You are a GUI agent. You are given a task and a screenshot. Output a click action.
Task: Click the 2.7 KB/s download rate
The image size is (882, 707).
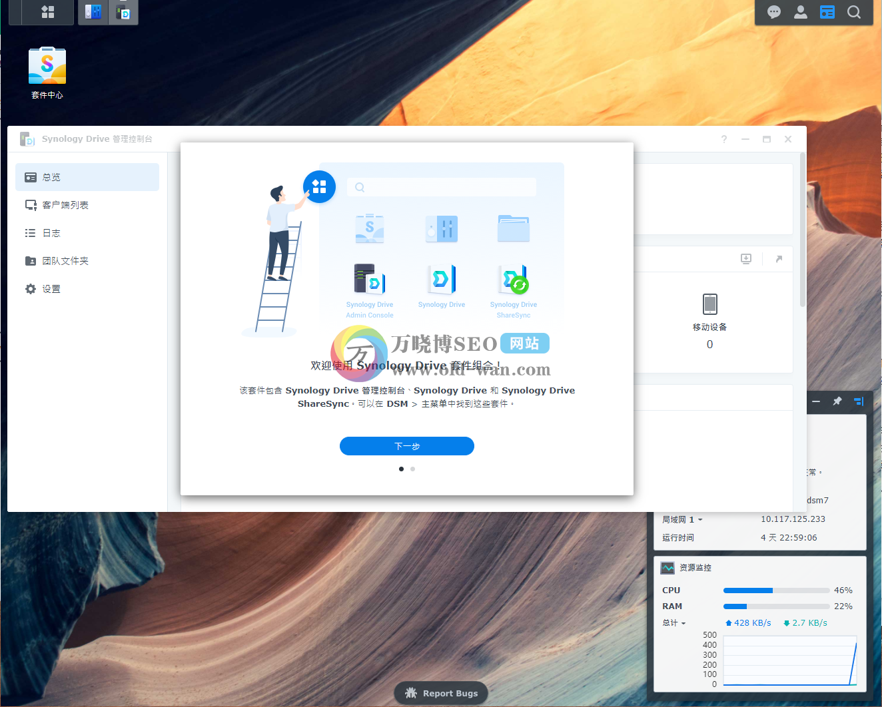click(805, 623)
